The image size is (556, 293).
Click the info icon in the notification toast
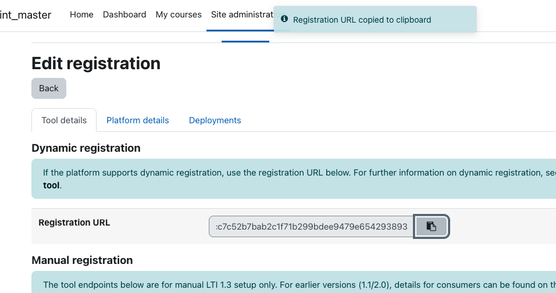tap(284, 19)
